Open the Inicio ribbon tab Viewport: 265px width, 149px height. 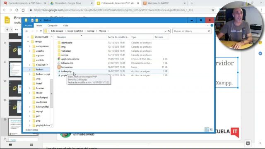(x=39, y=26)
